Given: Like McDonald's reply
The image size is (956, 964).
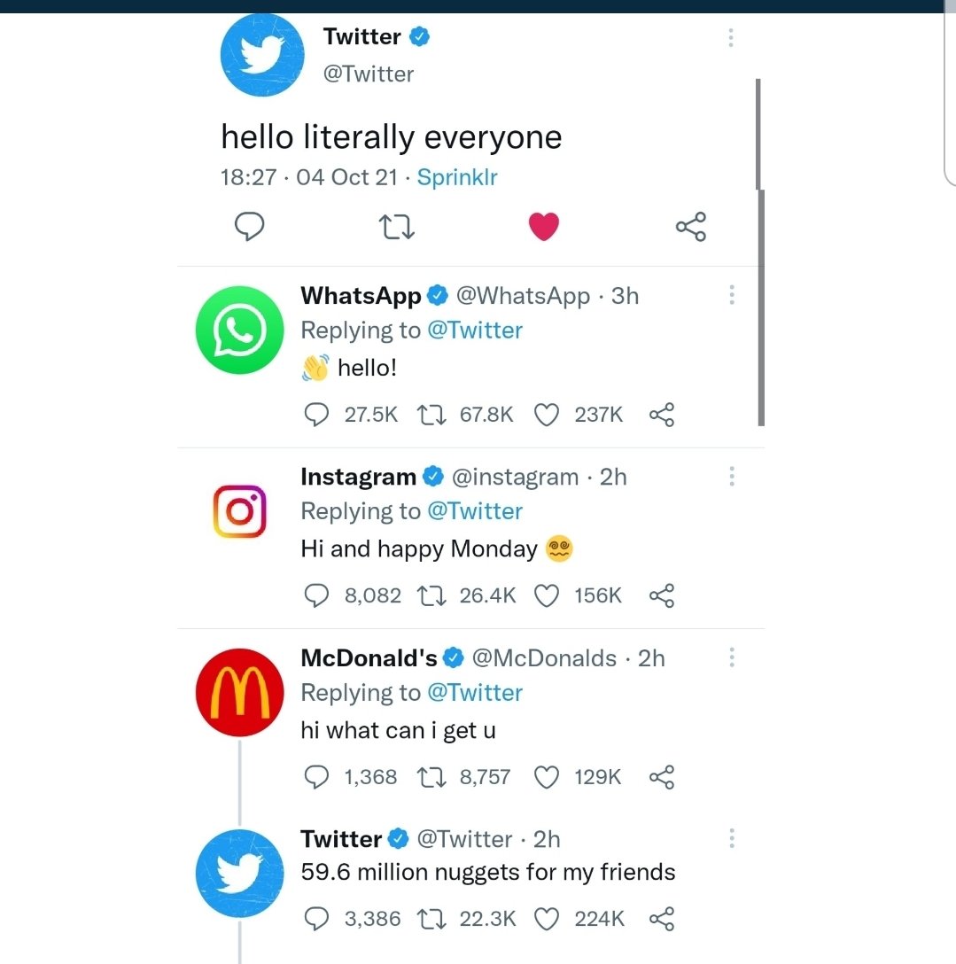Looking at the screenshot, I should pos(547,776).
